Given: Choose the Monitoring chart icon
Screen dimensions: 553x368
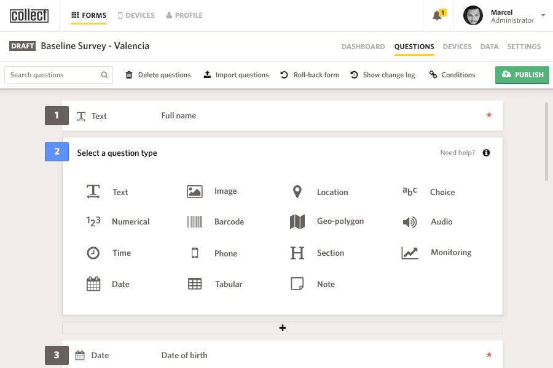Looking at the screenshot, I should [x=410, y=253].
